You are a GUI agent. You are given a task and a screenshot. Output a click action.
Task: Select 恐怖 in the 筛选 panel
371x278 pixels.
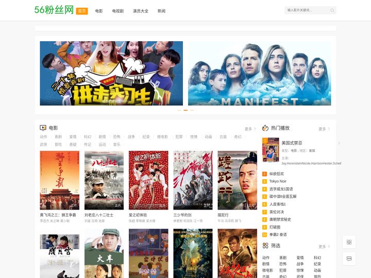(283, 264)
